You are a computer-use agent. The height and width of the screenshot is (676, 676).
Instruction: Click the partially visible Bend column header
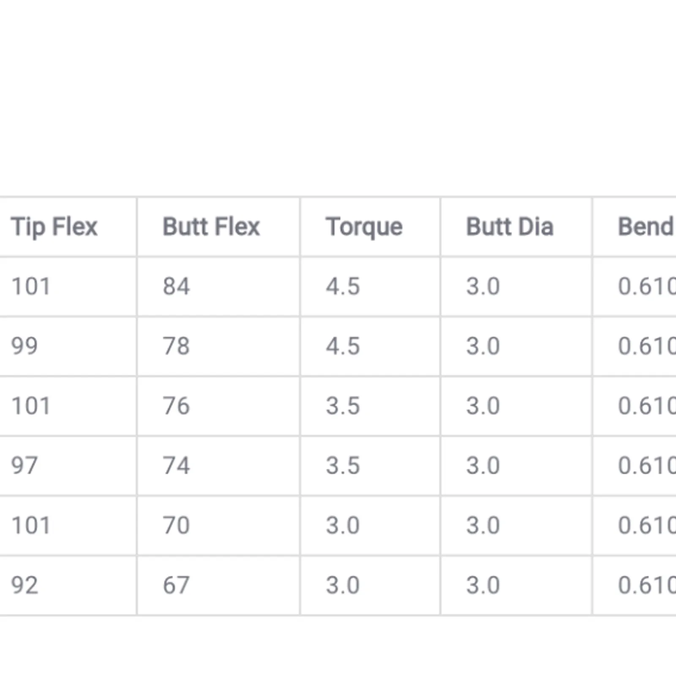646,226
